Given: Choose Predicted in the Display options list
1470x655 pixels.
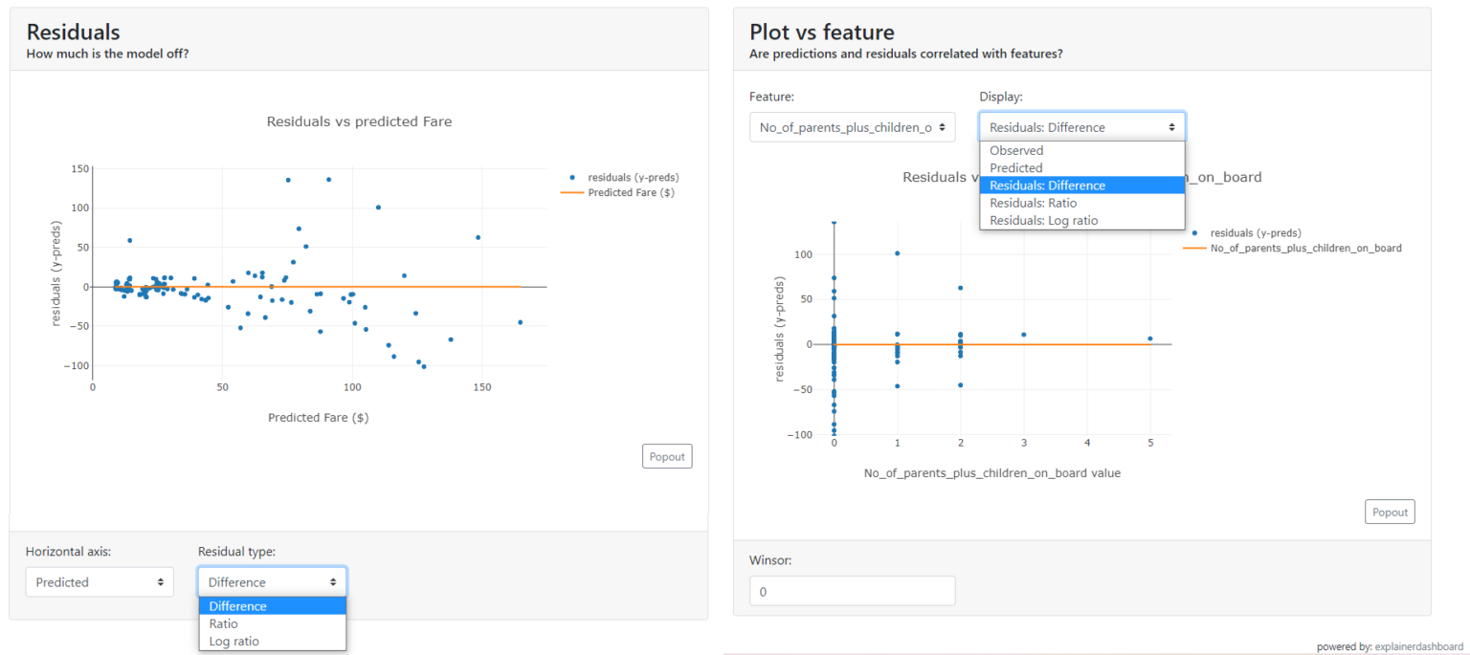Looking at the screenshot, I should click(1016, 168).
